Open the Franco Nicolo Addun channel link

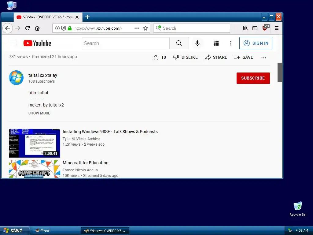coord(80,170)
